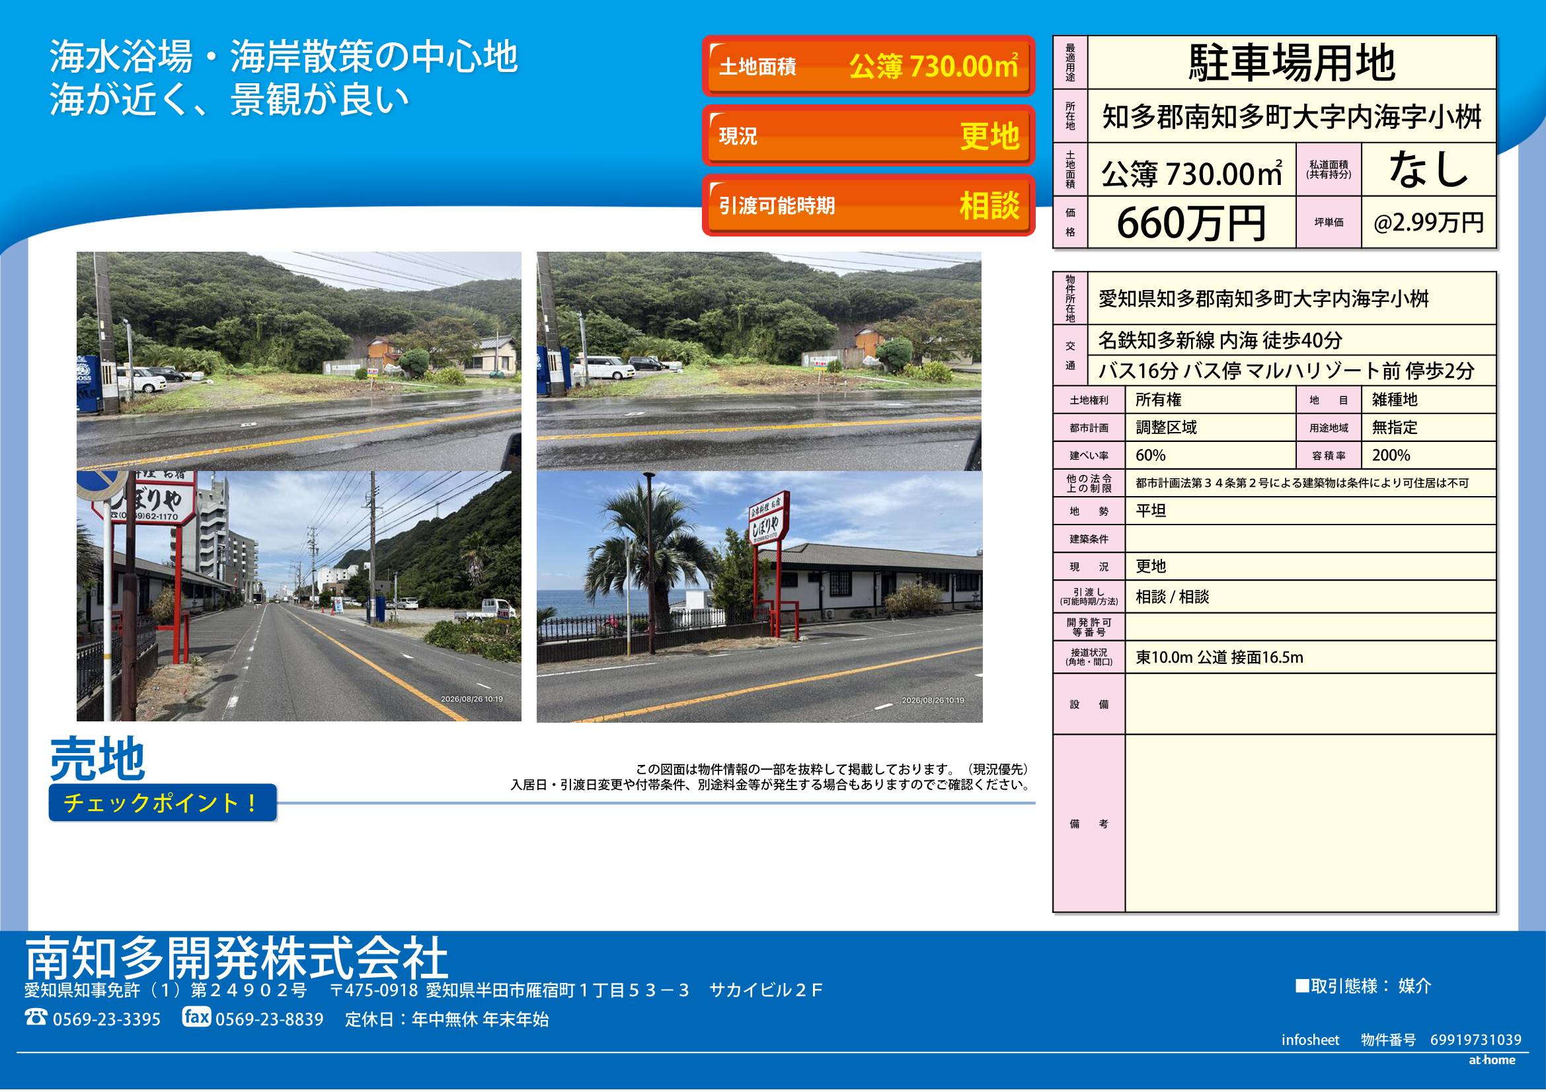1546x1092 pixels.
Task: Open the palm tree seaside photo
Action: point(759,597)
